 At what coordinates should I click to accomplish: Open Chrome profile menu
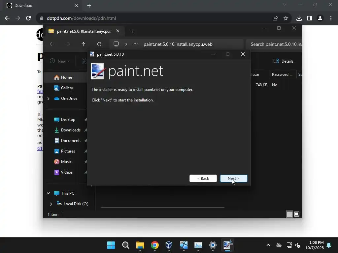[x=320, y=18]
